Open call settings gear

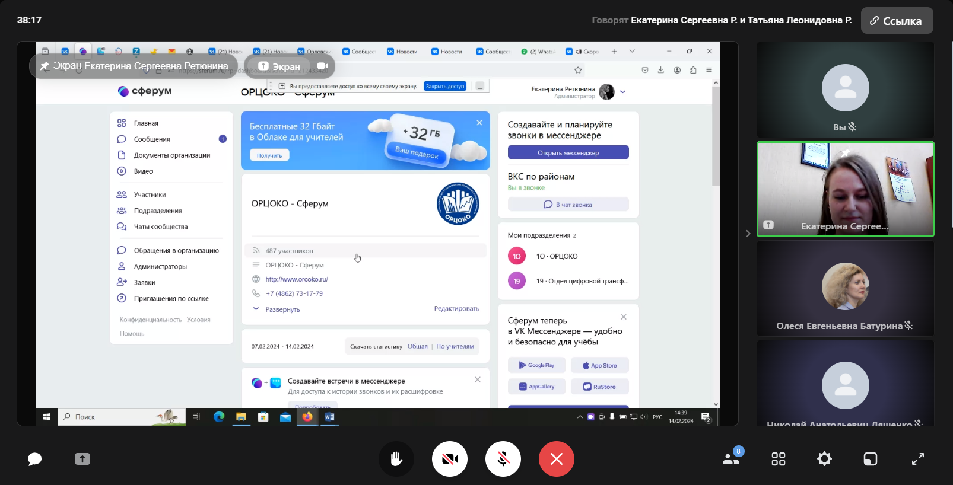(x=824, y=459)
